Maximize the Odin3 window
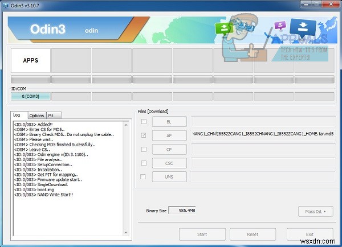The height and width of the screenshot is (247, 342). tap(317, 4)
